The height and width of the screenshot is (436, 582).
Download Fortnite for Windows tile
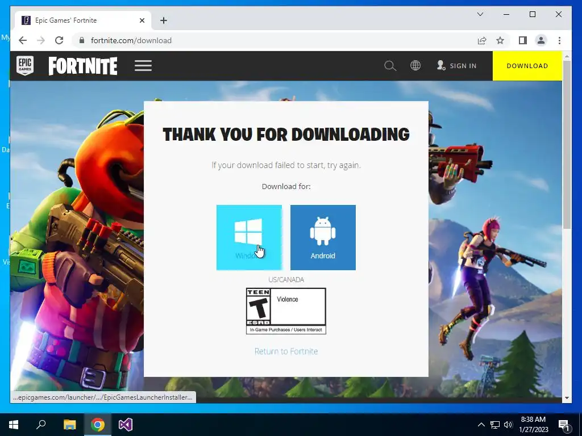point(249,237)
